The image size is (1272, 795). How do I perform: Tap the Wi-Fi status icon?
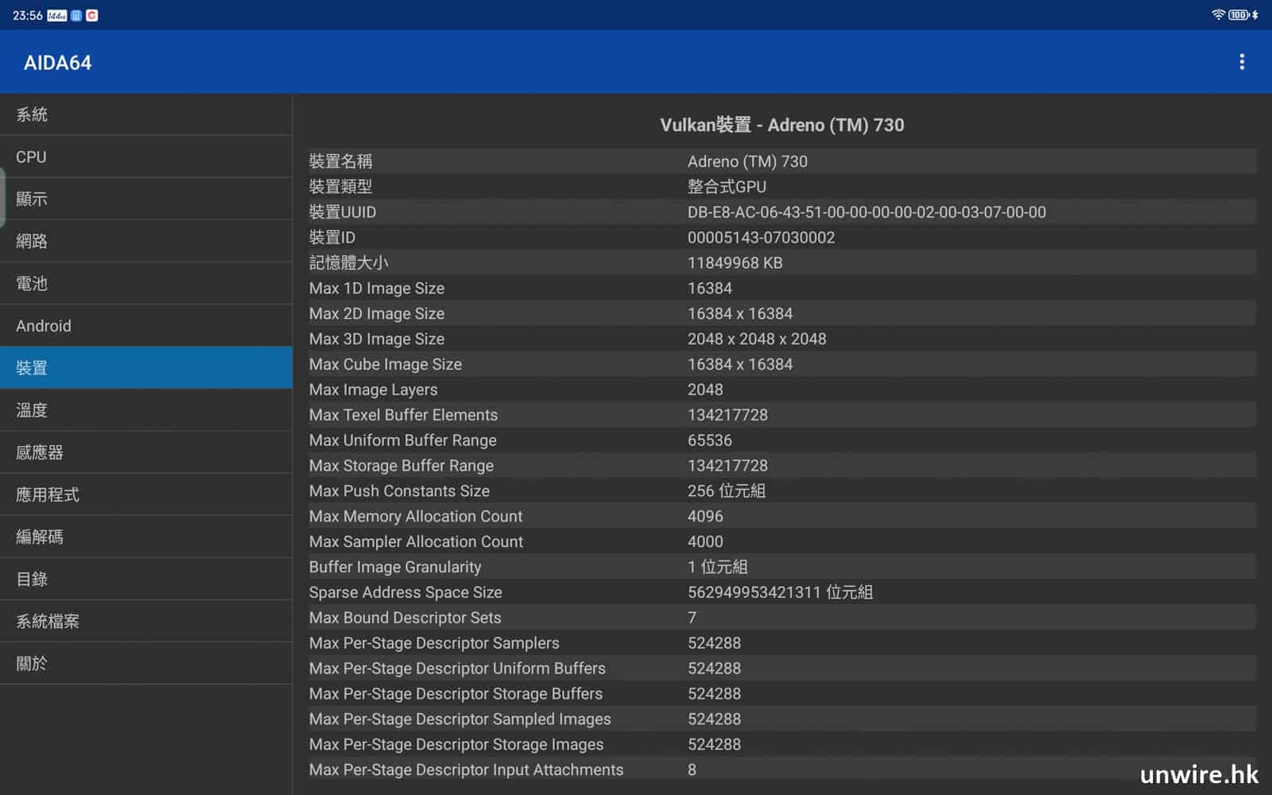click(1217, 15)
